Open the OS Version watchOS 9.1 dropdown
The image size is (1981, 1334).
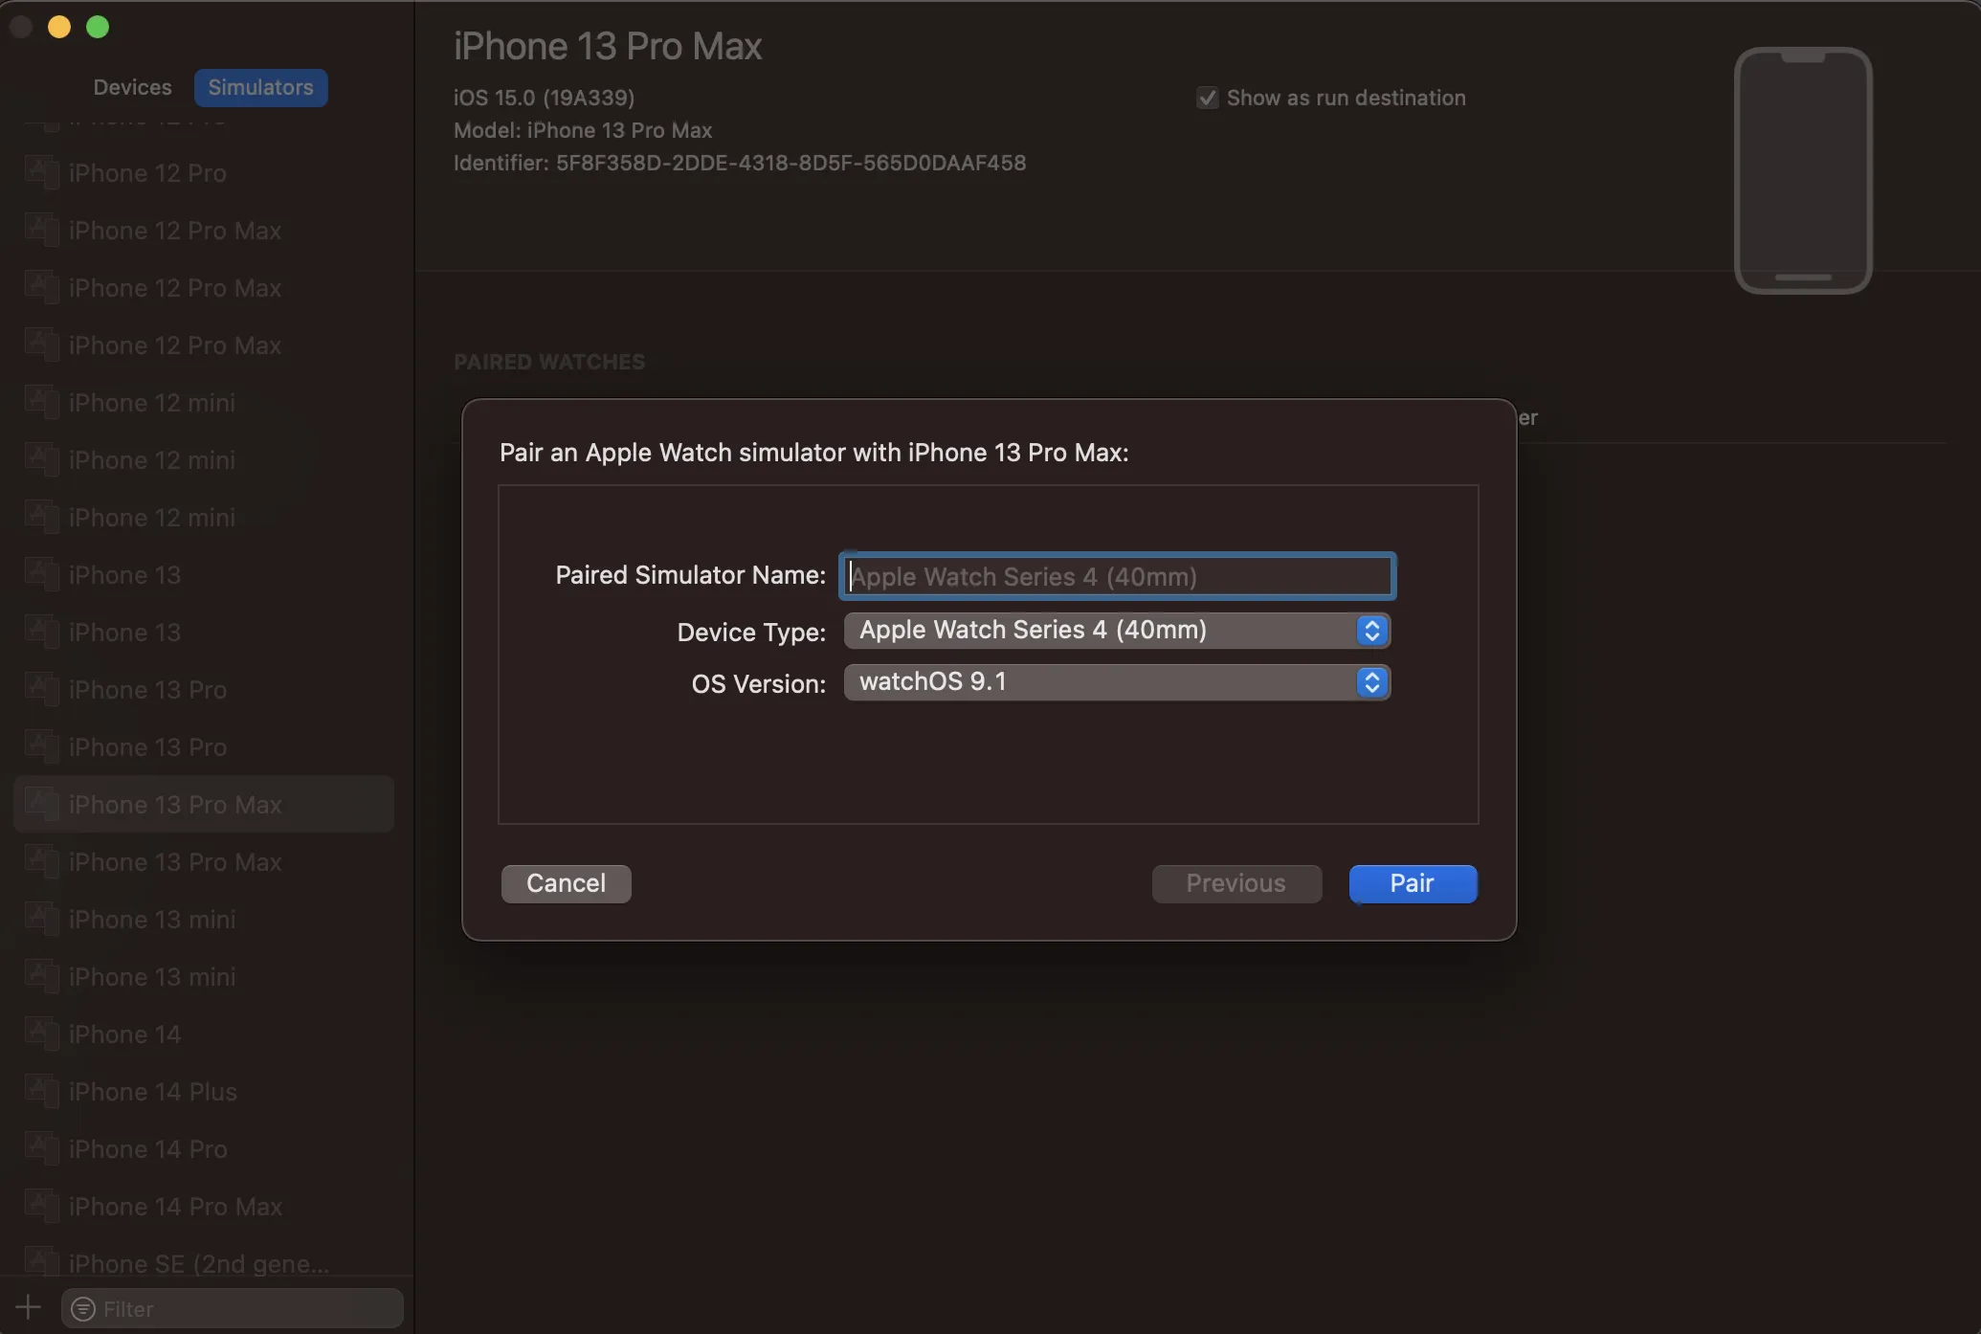1116,682
